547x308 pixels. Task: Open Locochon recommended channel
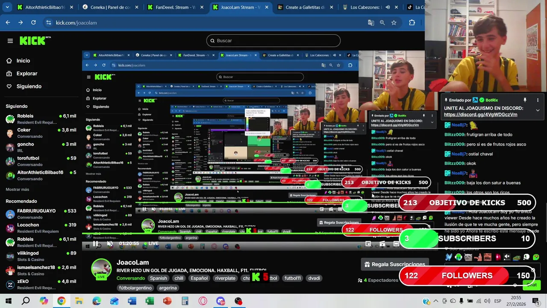point(41,228)
